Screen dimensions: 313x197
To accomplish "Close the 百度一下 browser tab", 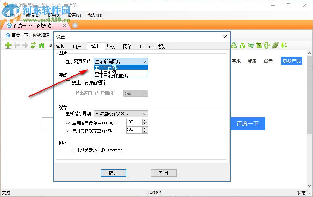I will [64, 25].
